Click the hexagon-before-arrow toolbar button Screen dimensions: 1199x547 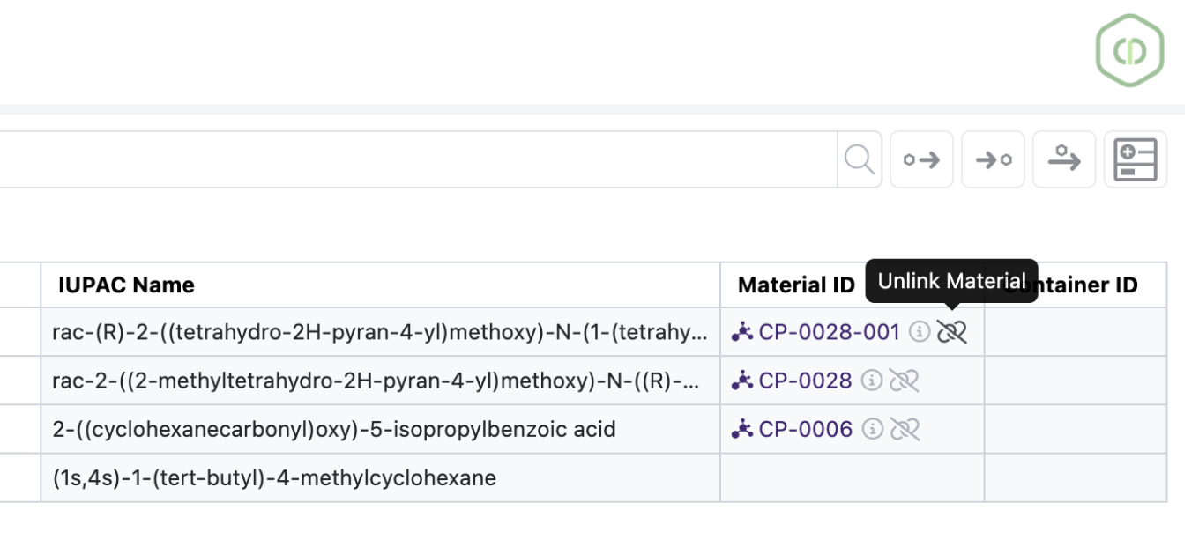tap(921, 159)
